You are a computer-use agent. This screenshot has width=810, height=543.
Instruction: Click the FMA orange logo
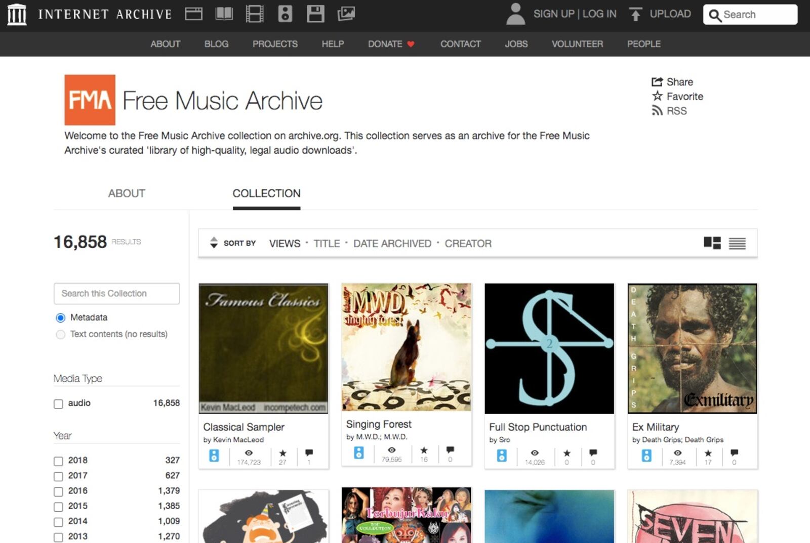click(x=90, y=100)
